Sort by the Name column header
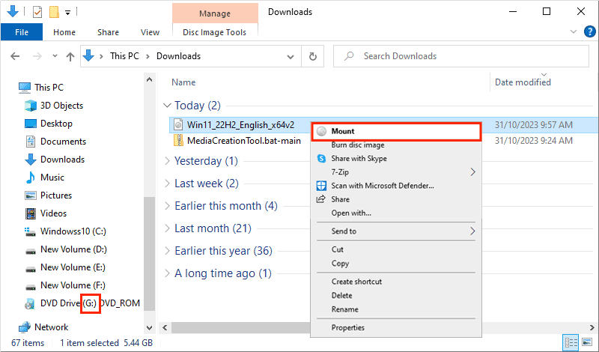The height and width of the screenshot is (352, 599). (x=183, y=82)
